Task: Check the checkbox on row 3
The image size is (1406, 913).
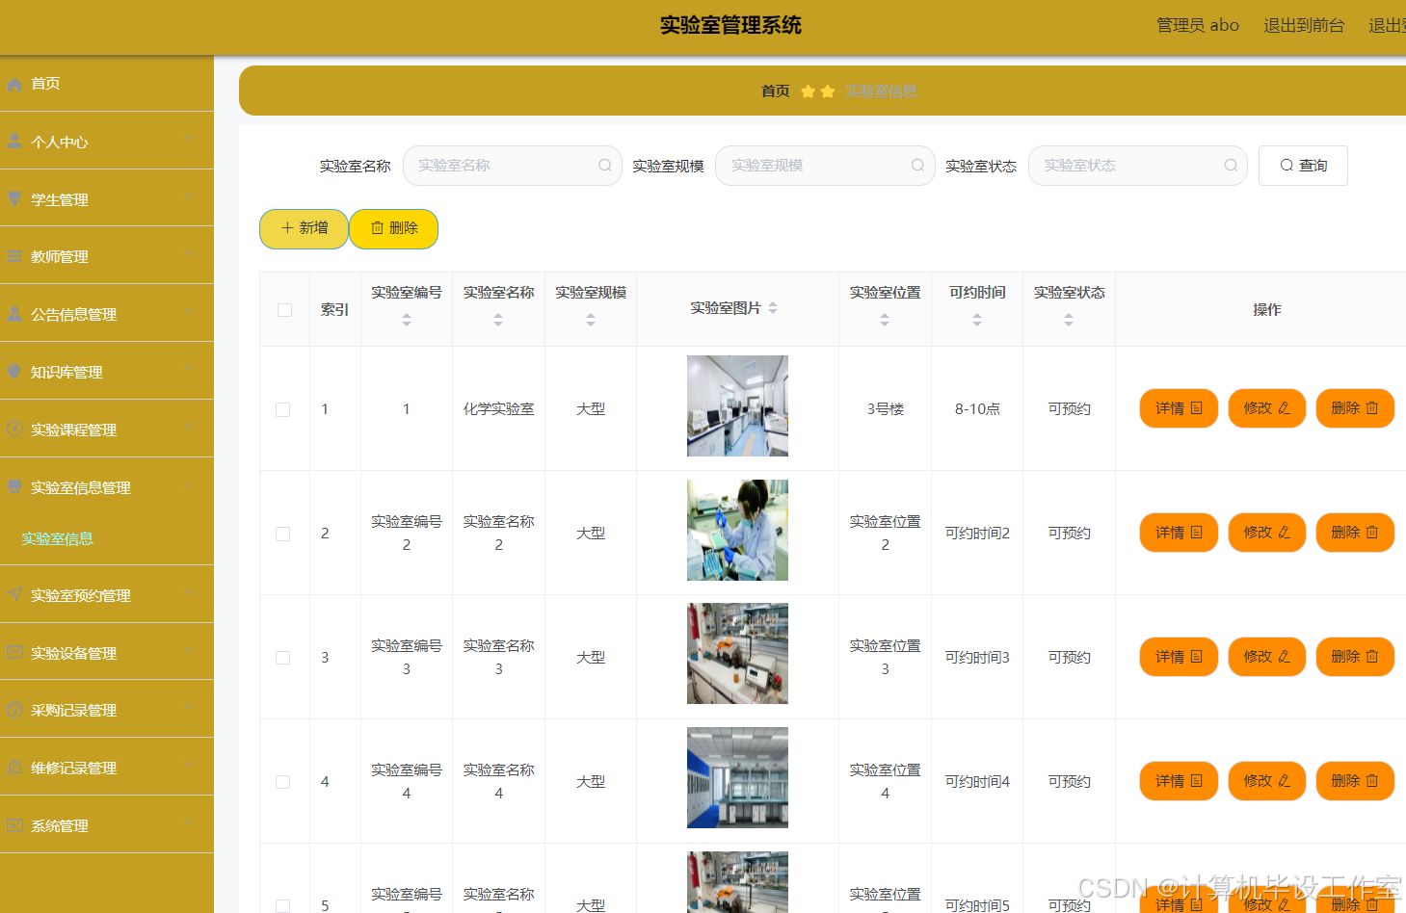Action: tap(283, 656)
